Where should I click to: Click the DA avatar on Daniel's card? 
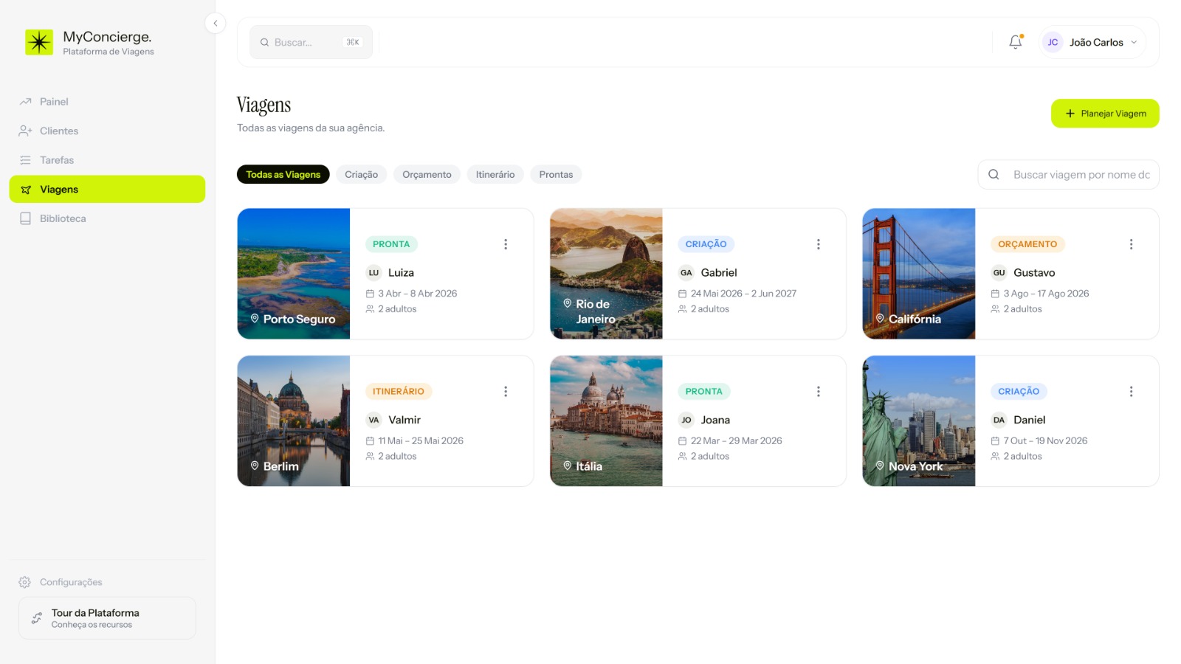(999, 420)
